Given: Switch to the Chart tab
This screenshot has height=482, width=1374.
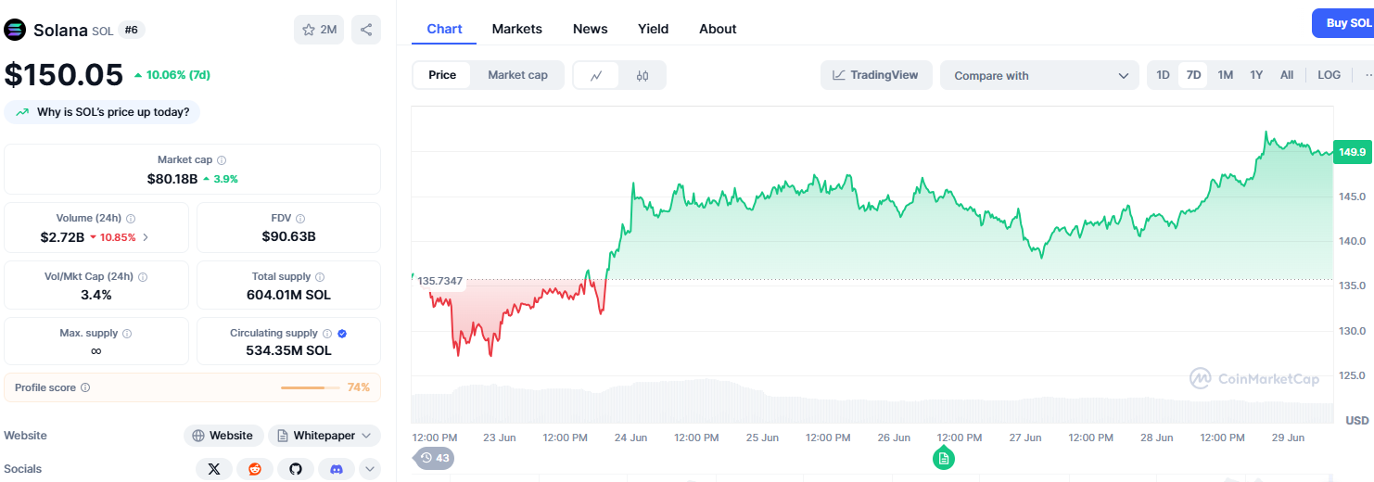Looking at the screenshot, I should coord(444,29).
